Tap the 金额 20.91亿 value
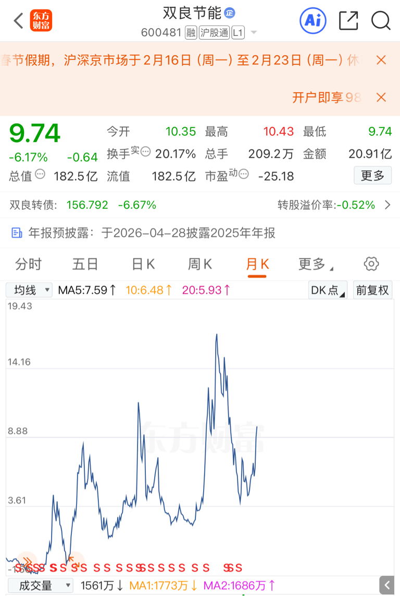The image size is (400, 596). tap(370, 154)
